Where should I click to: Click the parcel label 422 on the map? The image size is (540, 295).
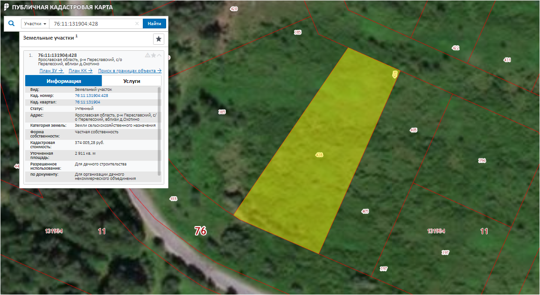[x=456, y=48]
